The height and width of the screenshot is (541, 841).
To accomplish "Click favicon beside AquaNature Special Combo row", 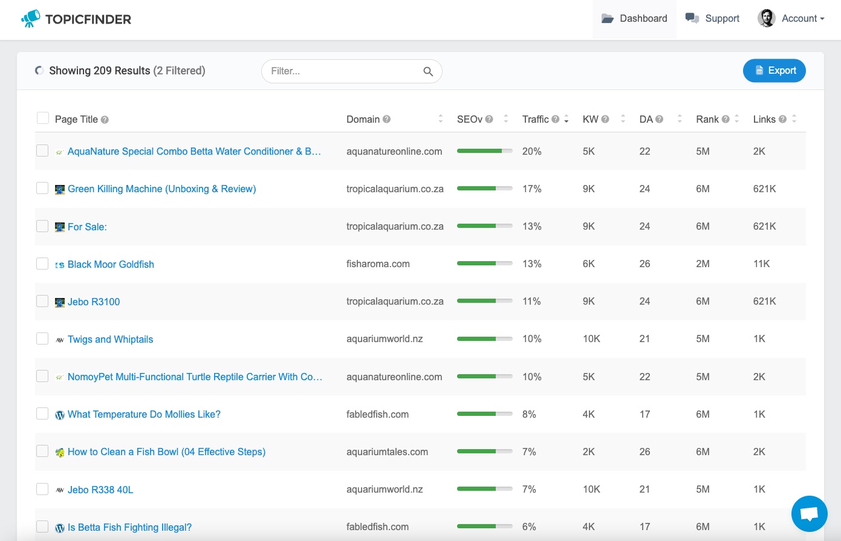I will tap(60, 152).
